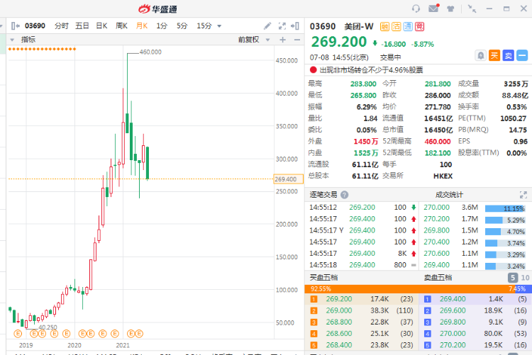
Task: Collapse the right quote panel icon
Action: [x=295, y=26]
